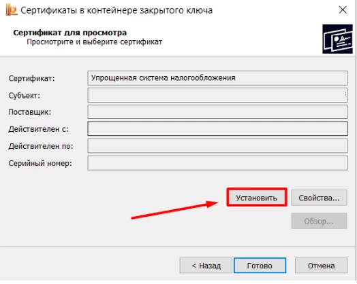Screen dimensions: 357x284
Task: Click the Готово button
Action: click(260, 266)
